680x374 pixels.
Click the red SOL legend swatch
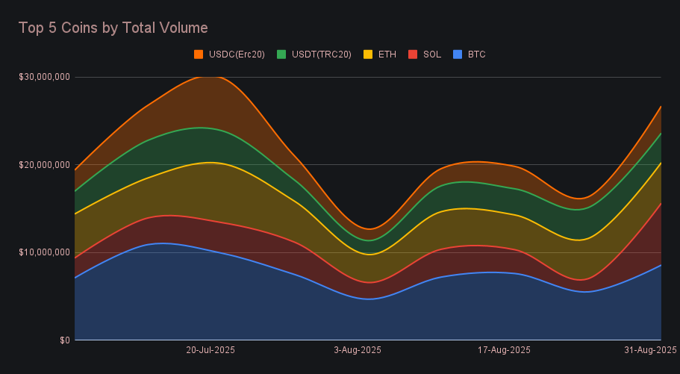(413, 54)
